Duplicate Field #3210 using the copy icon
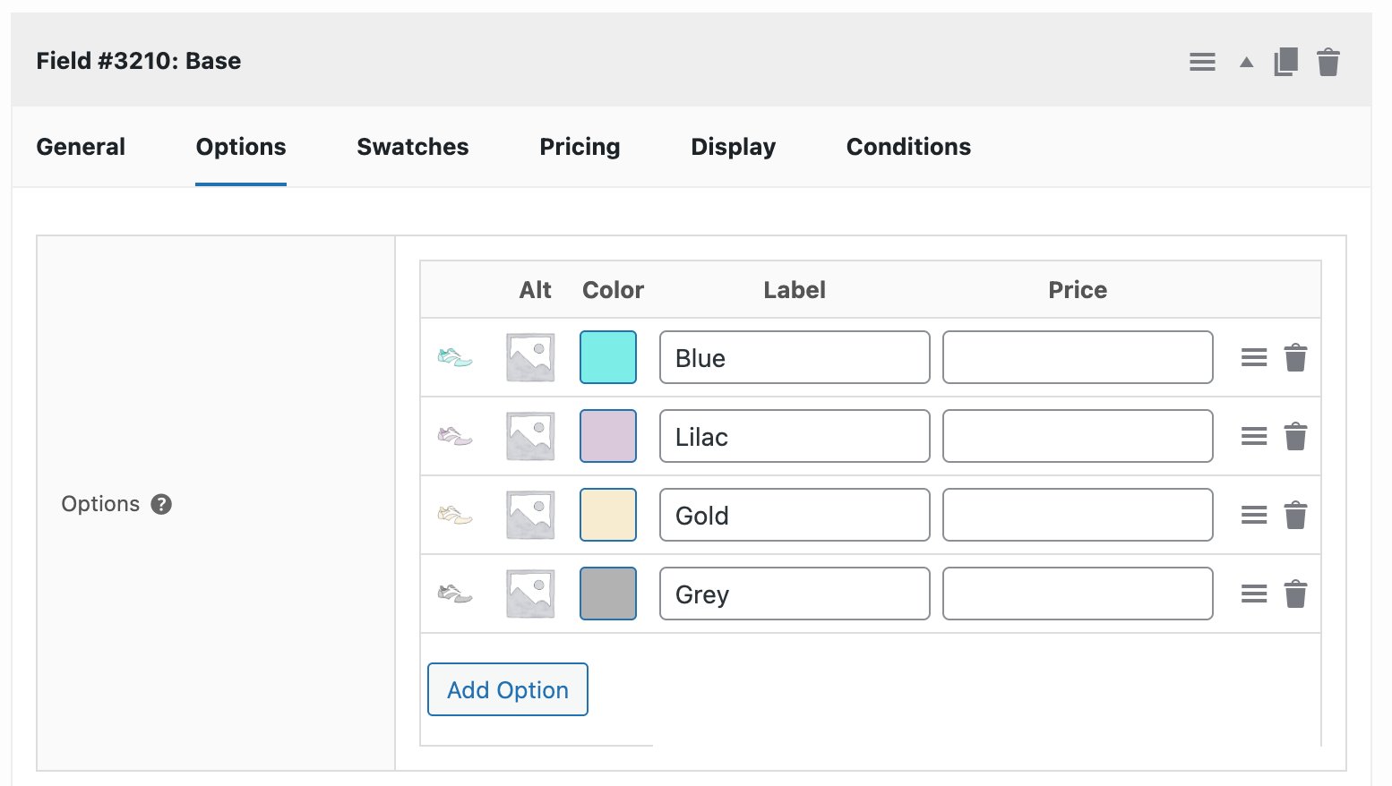 [x=1285, y=61]
